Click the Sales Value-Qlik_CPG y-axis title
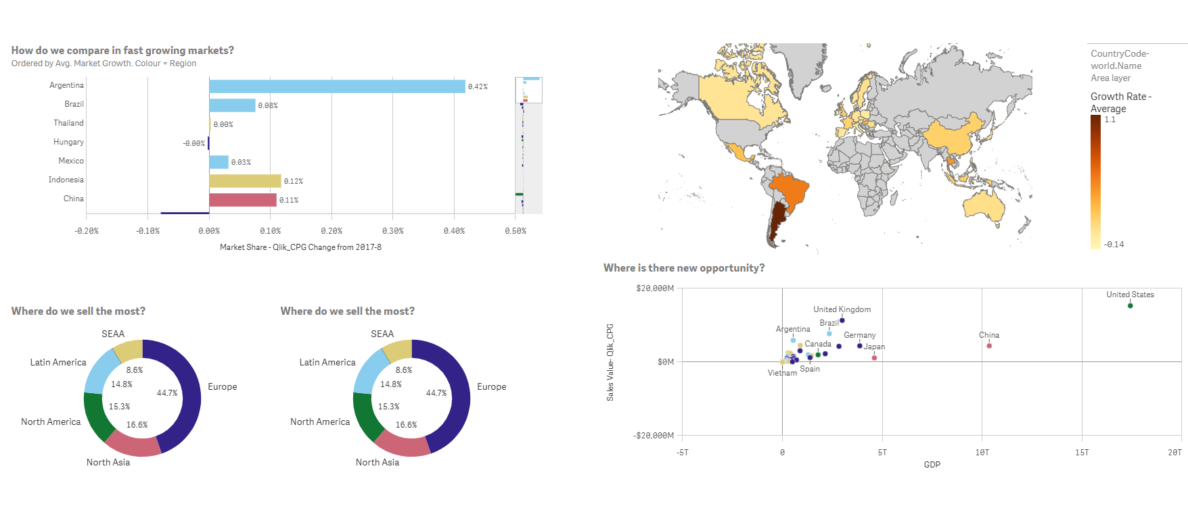This screenshot has height=508, width=1188. (x=610, y=362)
